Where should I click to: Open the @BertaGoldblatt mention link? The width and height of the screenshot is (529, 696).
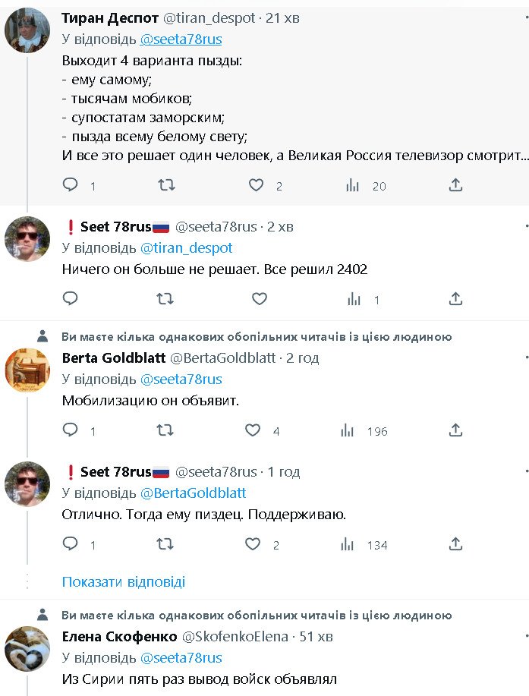[194, 493]
